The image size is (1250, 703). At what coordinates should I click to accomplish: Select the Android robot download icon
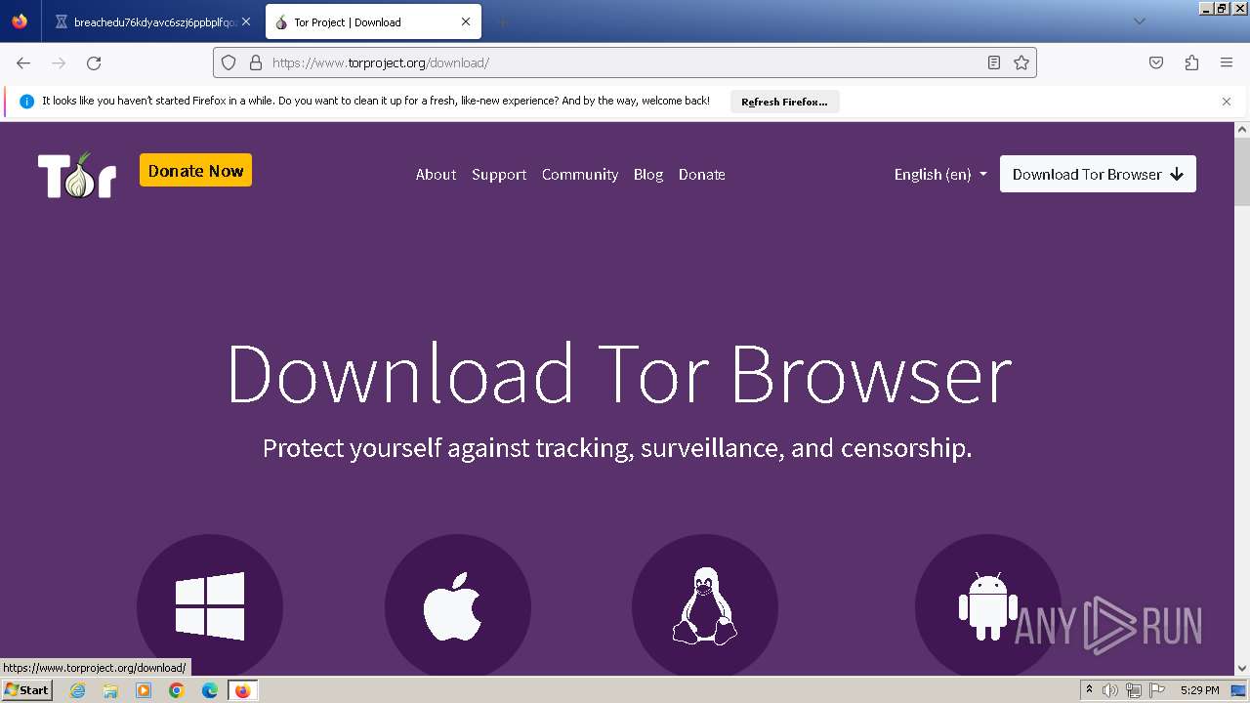[988, 606]
